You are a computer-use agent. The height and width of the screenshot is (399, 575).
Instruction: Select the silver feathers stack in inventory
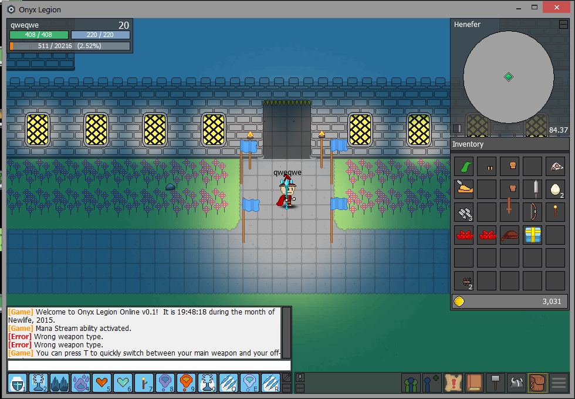point(464,212)
